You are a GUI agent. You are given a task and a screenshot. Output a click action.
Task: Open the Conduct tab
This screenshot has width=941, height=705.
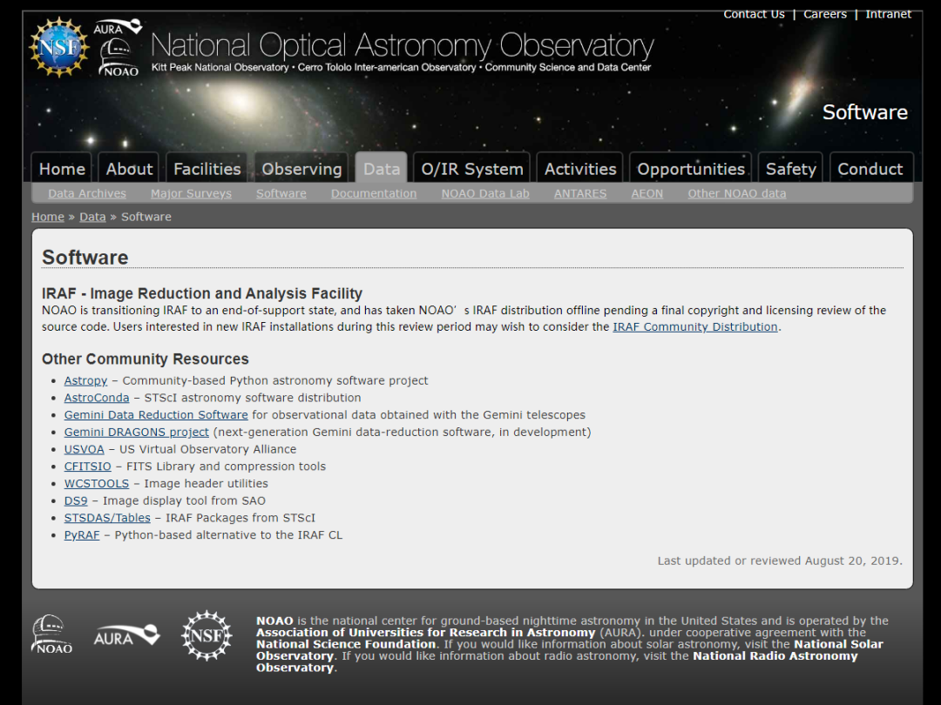pyautogui.click(x=870, y=169)
